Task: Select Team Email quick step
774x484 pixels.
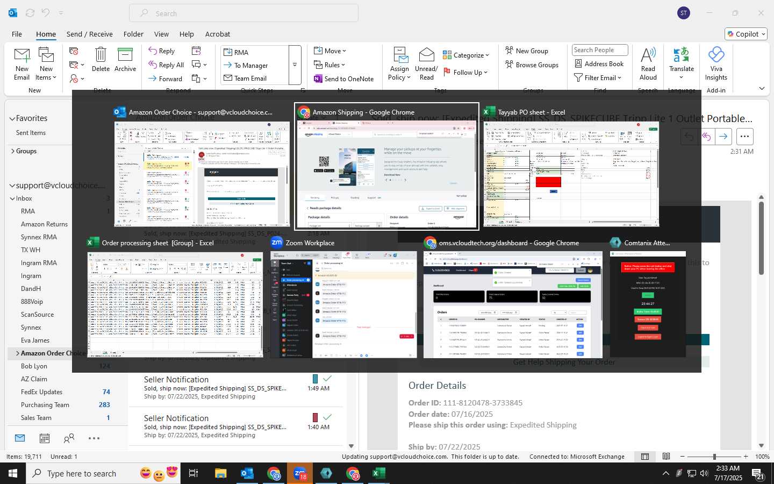Action: tap(255, 78)
